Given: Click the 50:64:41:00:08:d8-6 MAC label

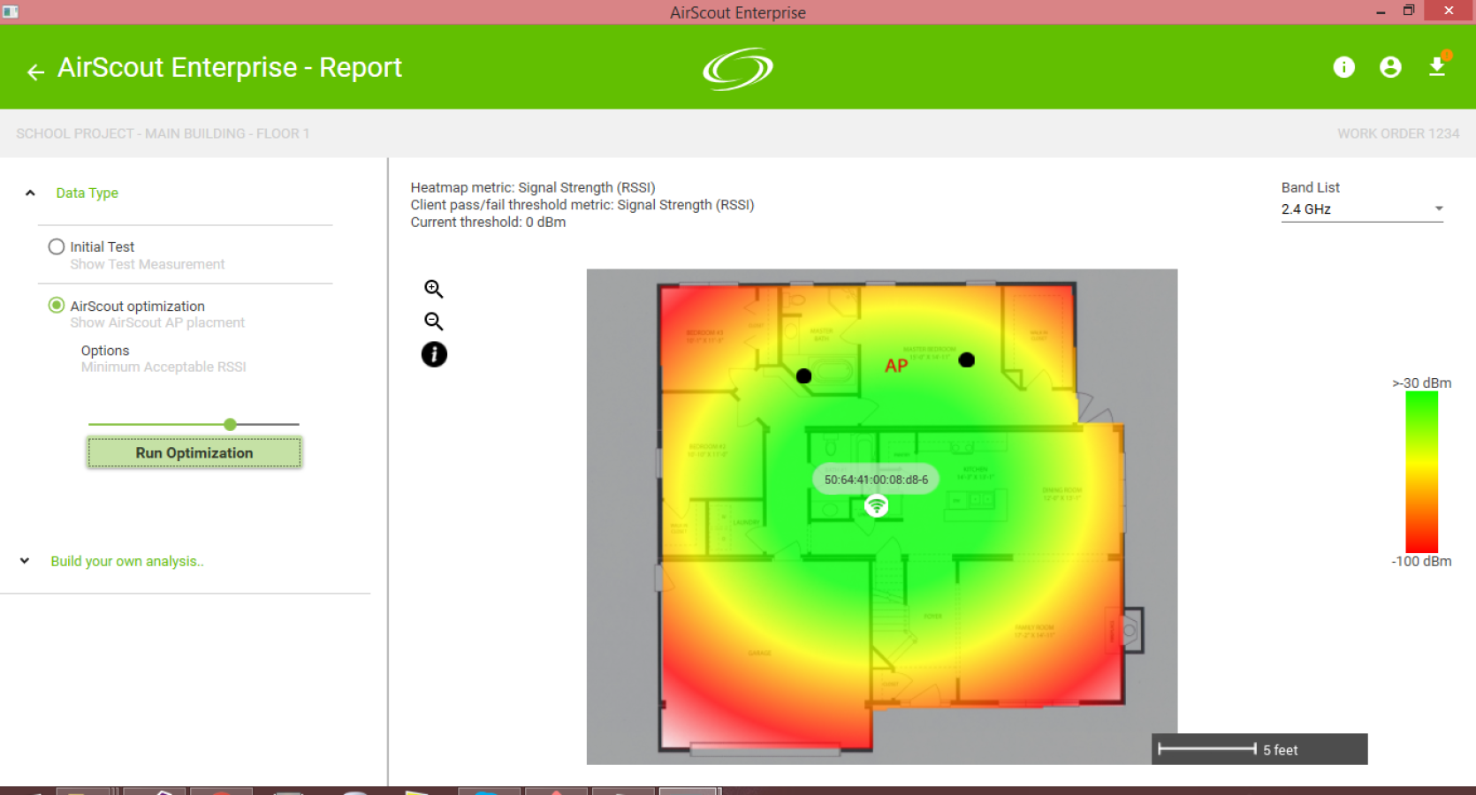Looking at the screenshot, I should 876,480.
